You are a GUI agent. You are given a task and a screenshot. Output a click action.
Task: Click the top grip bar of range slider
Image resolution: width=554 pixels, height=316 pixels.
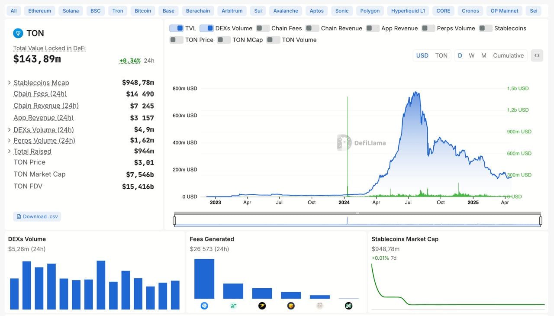click(x=358, y=213)
